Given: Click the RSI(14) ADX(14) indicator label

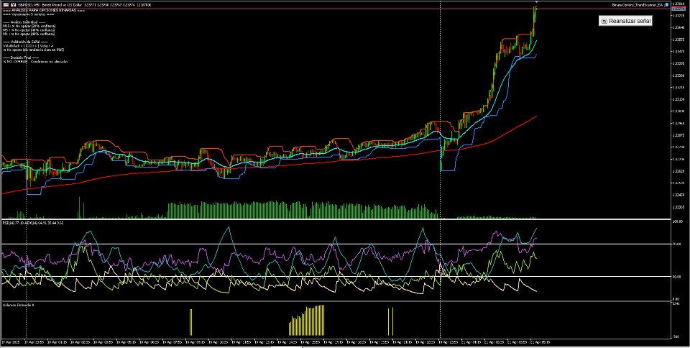Looking at the screenshot, I should coord(33,223).
